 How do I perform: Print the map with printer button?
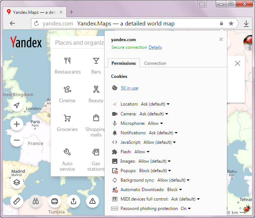point(55,201)
